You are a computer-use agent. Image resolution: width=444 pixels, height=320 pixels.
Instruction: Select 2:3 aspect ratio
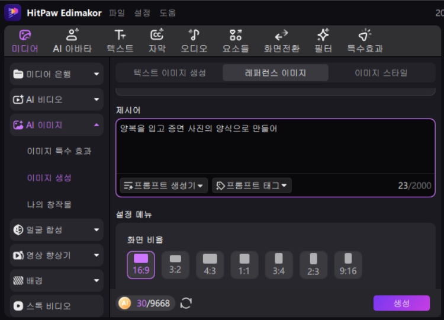coord(313,265)
